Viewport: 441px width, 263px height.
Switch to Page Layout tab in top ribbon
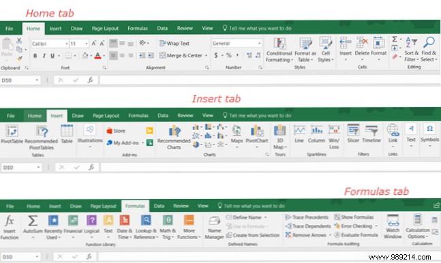tap(105, 29)
